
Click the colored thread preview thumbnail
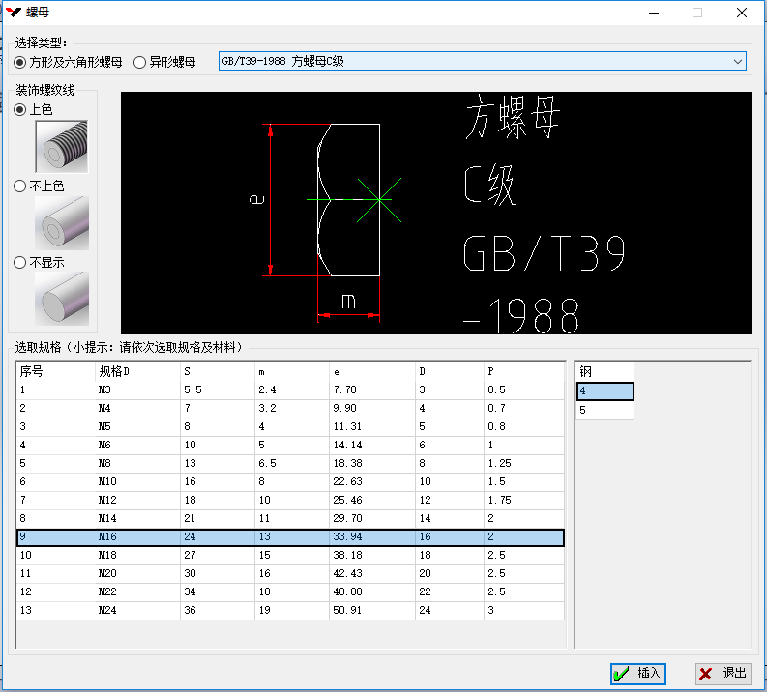tap(61, 146)
